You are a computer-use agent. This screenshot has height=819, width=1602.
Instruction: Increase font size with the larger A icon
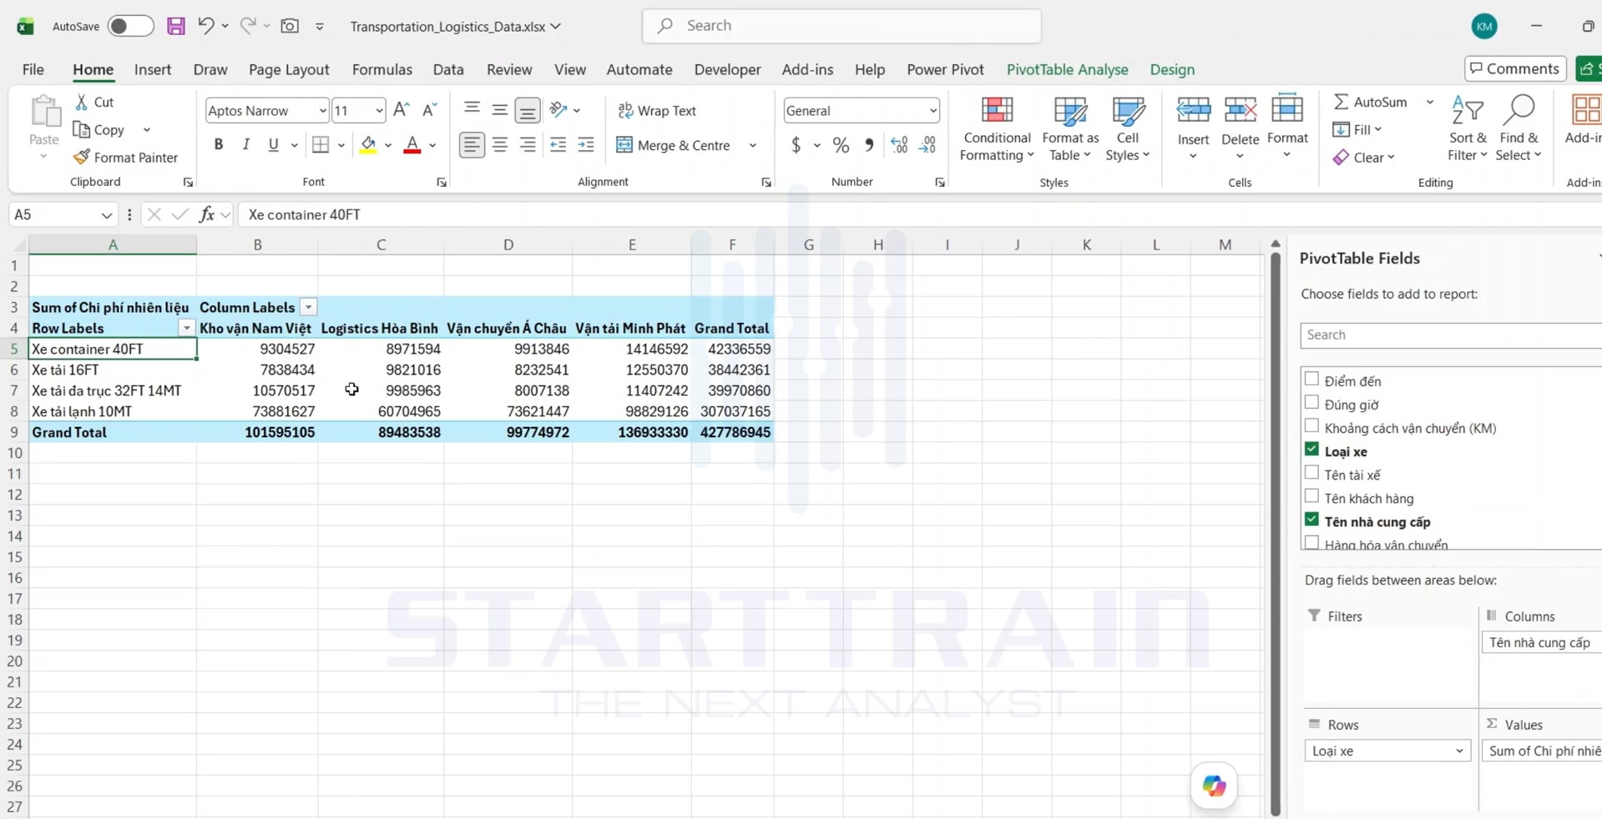[x=401, y=110]
